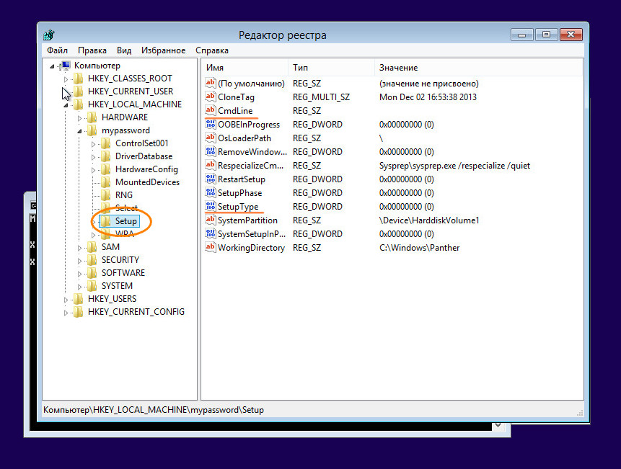The image size is (621, 469).
Task: Click the HKEY_USERS folder icon
Action: [78, 299]
